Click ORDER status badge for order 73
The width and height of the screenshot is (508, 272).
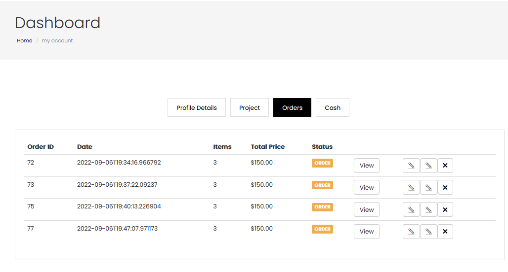pyautogui.click(x=322, y=185)
